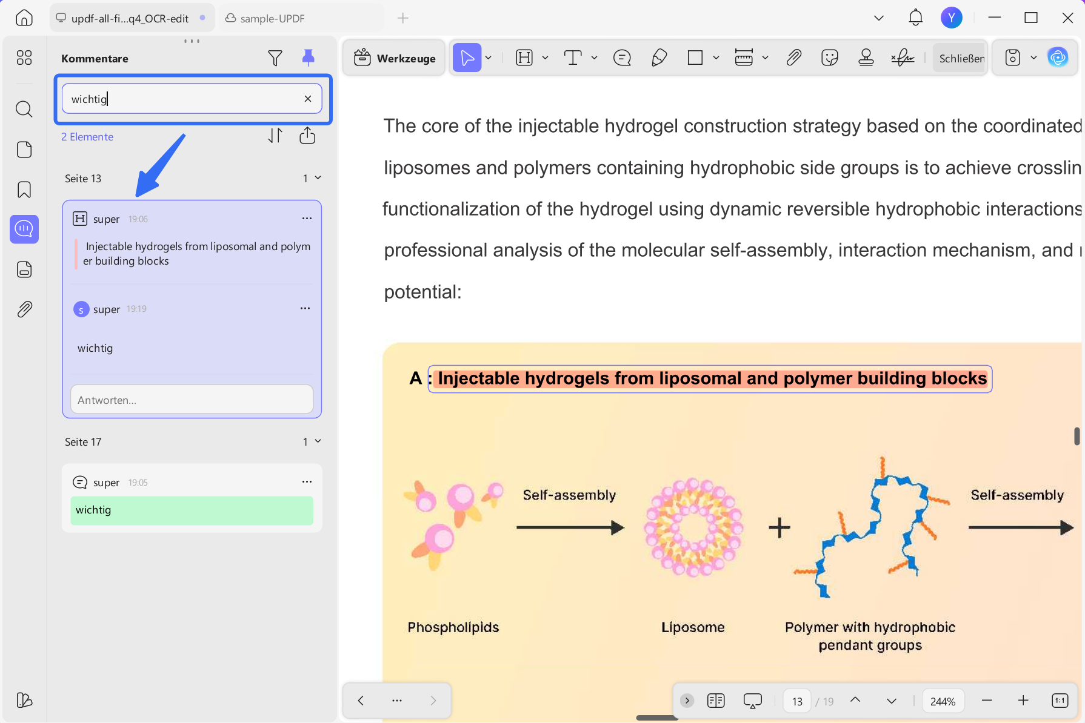Open options menu for 19:06 highlight comment
Screen dimensions: 1085x723
(307, 219)
